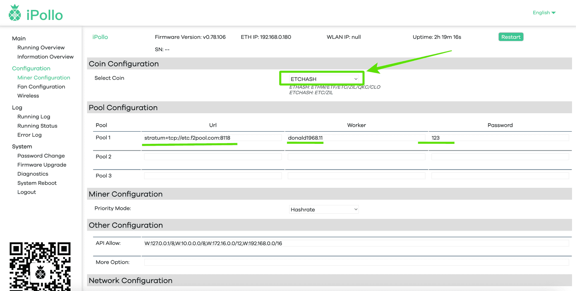Click the QR code image
The image size is (576, 291).
[40, 266]
